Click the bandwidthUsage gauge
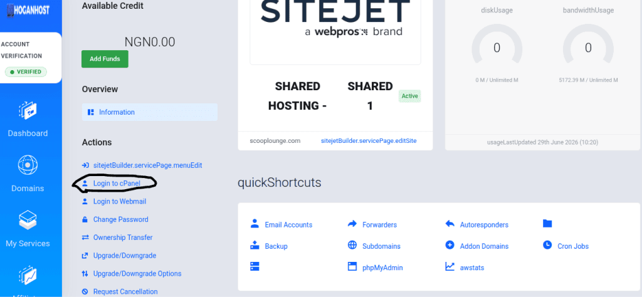This screenshot has height=297, width=642. tap(588, 46)
